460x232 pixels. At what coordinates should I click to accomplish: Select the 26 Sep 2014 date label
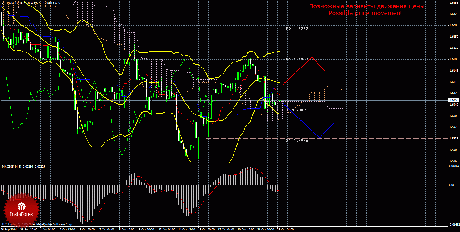[9, 230]
